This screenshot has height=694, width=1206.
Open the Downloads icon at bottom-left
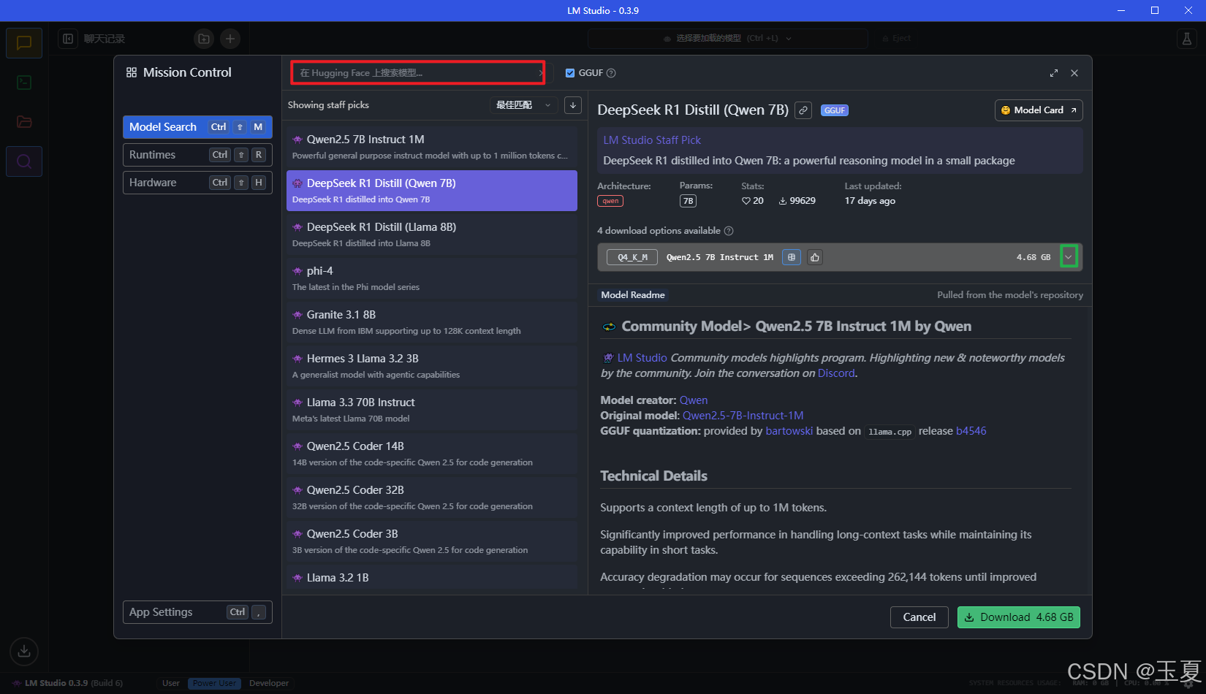(x=24, y=651)
